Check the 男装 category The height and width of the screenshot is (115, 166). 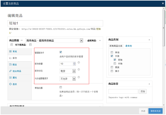pos(112,67)
